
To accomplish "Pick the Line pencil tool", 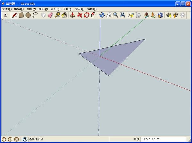I will [14, 15].
